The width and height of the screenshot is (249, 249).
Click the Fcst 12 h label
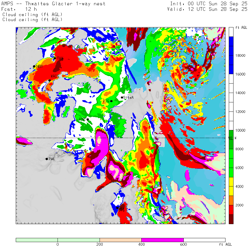click(19, 9)
